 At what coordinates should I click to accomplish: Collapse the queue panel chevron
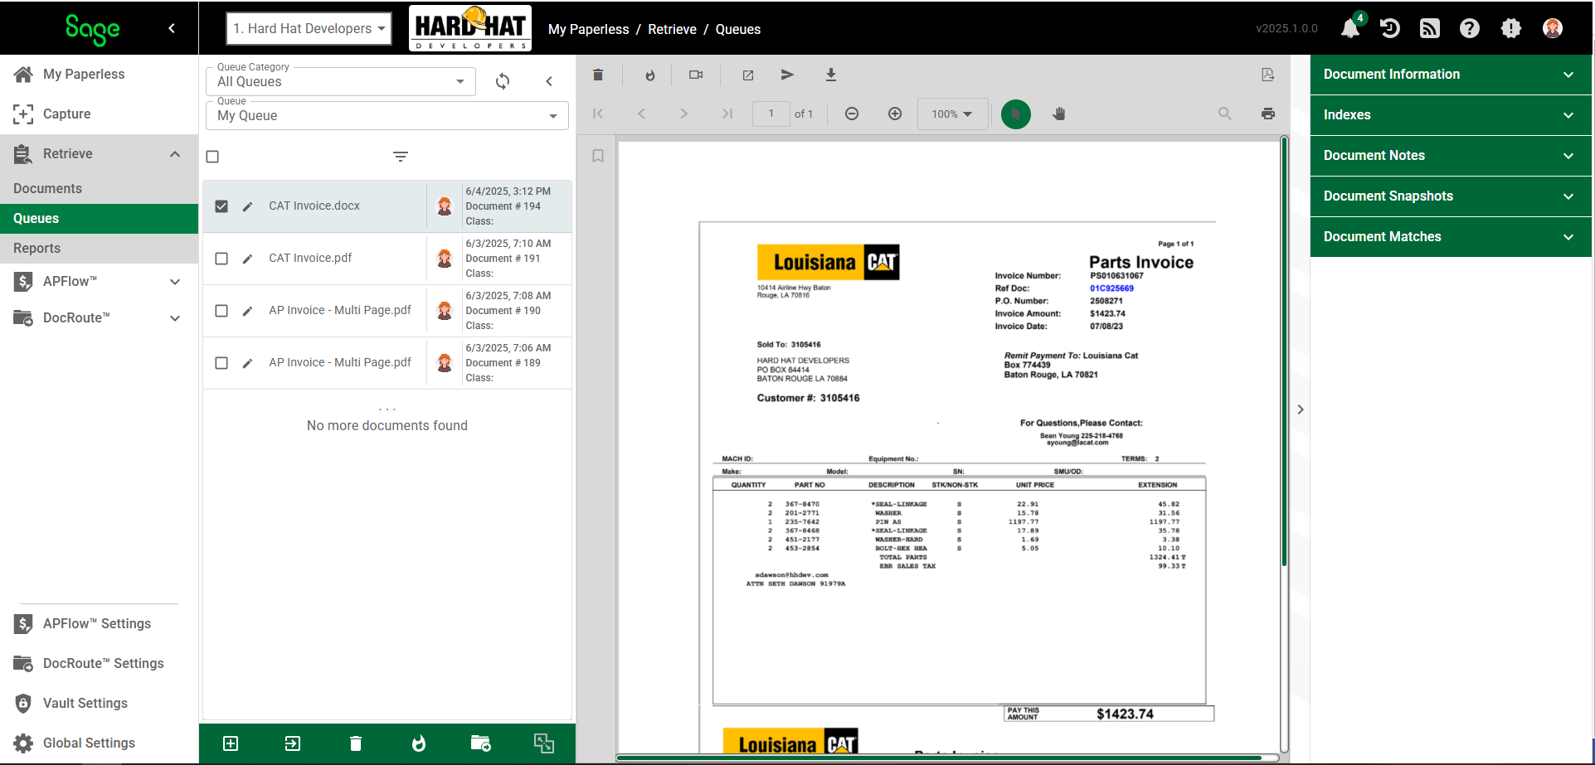click(x=549, y=81)
